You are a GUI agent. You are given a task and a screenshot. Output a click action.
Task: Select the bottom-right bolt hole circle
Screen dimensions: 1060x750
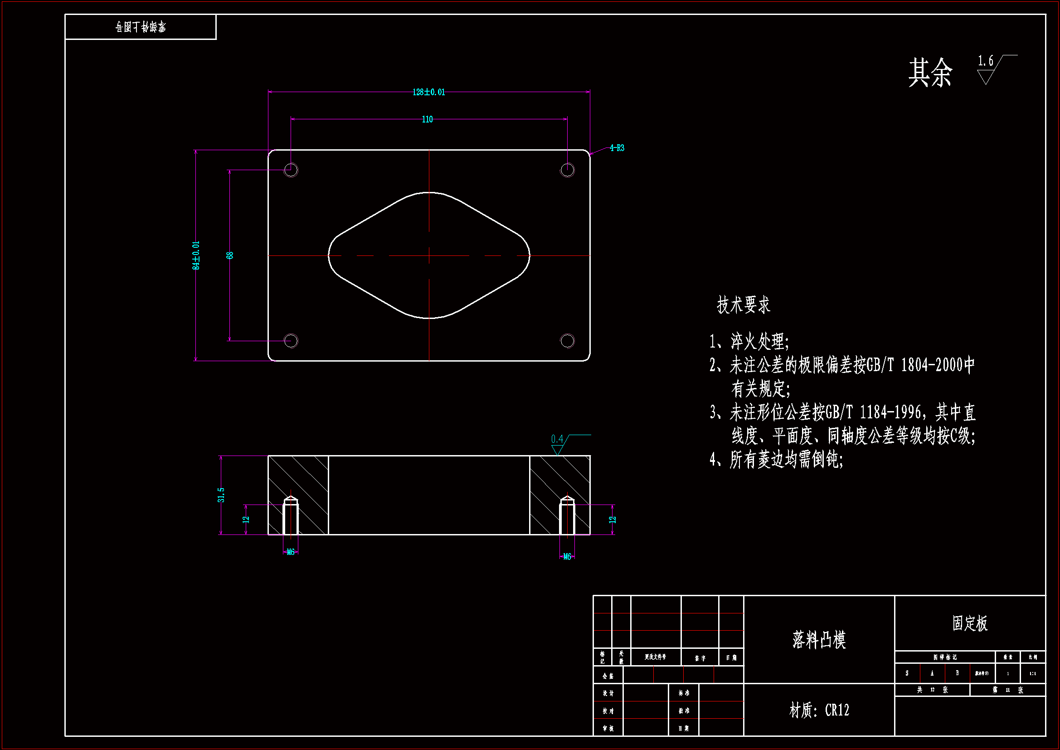point(567,341)
